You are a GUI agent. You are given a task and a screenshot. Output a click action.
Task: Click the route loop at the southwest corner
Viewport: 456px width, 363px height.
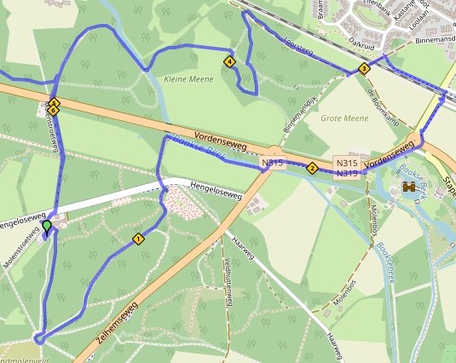(x=39, y=339)
